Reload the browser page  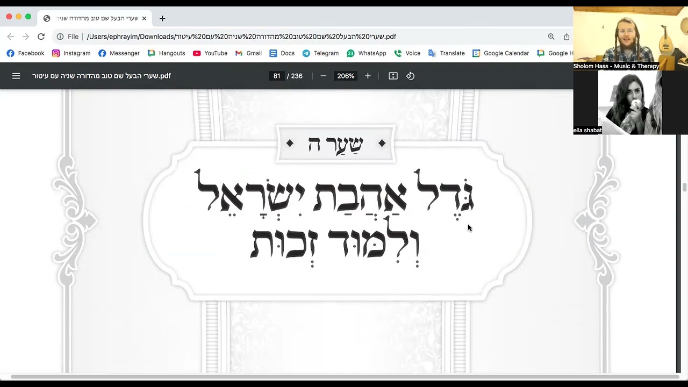(x=41, y=37)
